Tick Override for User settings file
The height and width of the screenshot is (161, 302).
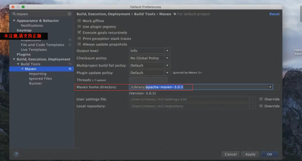tap(261, 99)
